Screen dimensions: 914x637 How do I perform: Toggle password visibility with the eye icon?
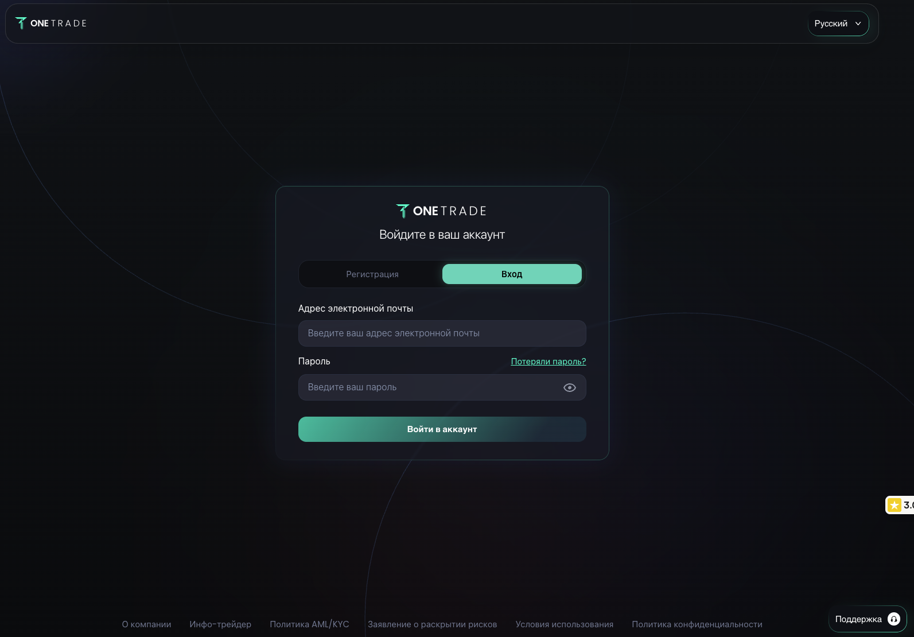(570, 387)
